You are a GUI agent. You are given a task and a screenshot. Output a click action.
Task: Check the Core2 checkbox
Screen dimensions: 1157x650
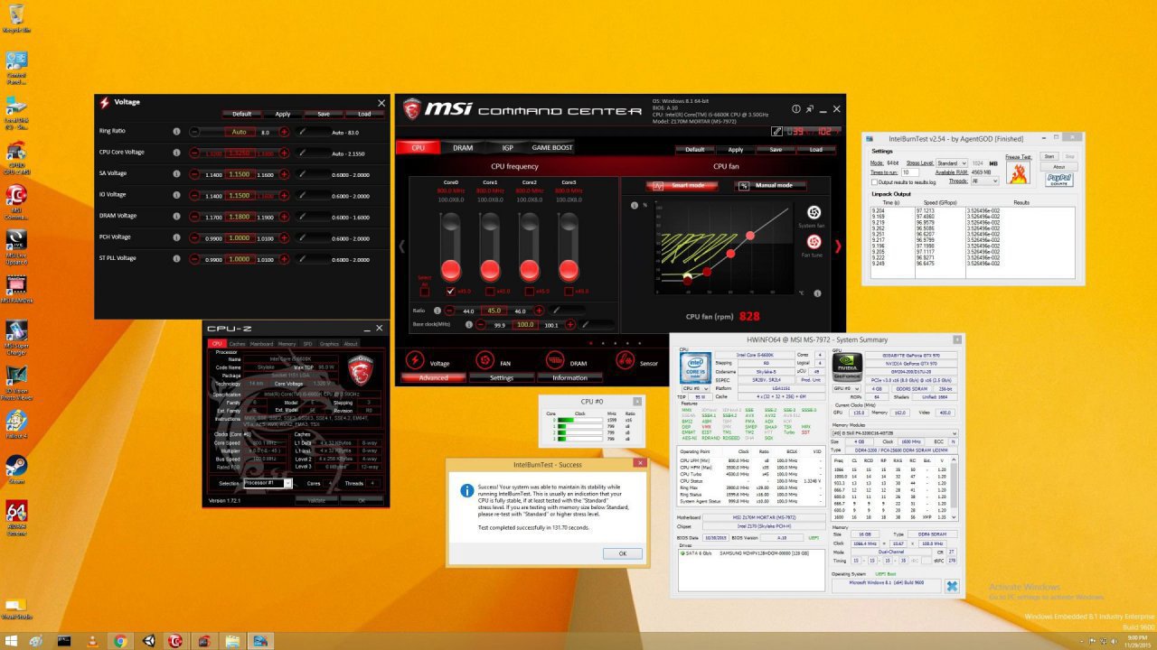point(530,291)
